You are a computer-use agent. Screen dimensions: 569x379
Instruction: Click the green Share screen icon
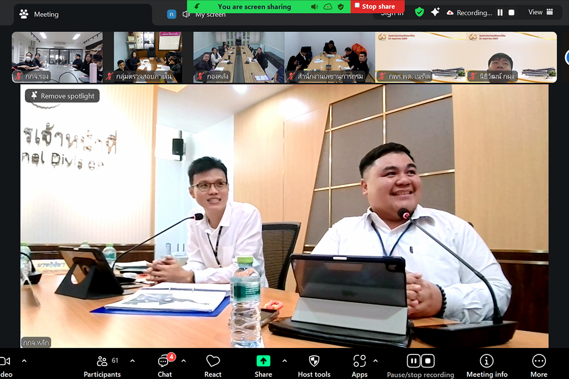[263, 361]
